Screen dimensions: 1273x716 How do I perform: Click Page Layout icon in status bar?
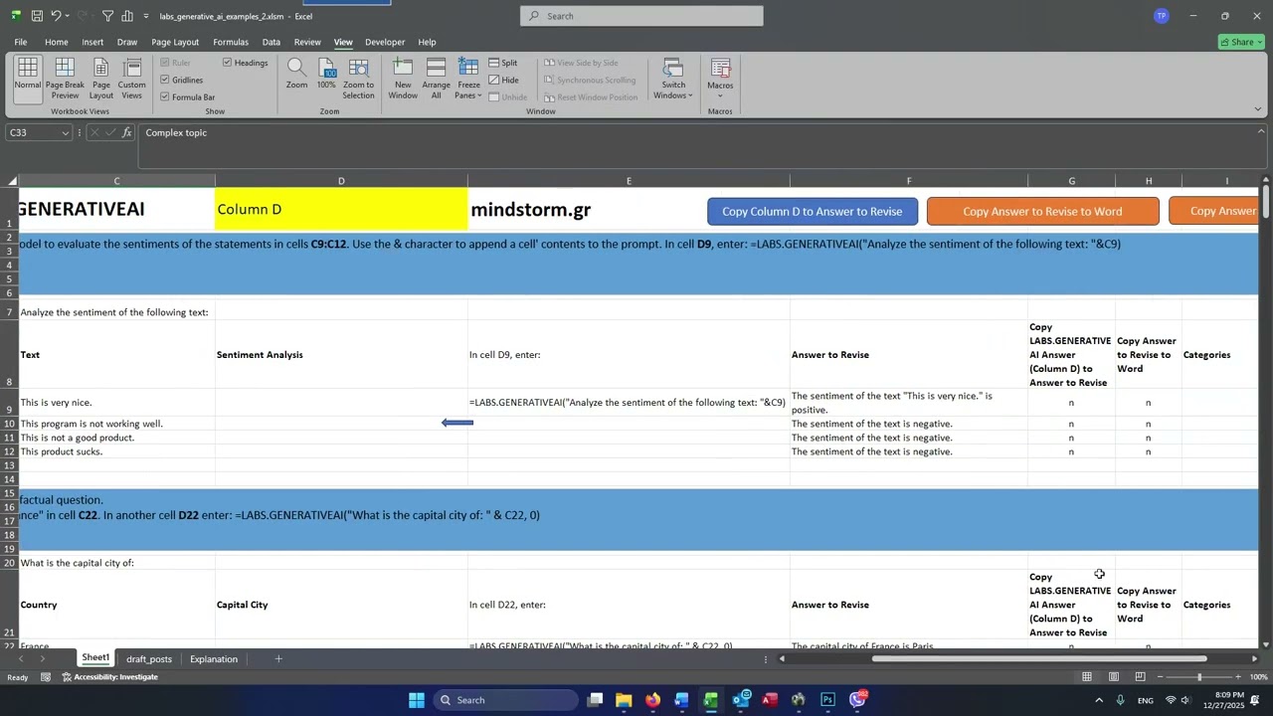point(1114,677)
